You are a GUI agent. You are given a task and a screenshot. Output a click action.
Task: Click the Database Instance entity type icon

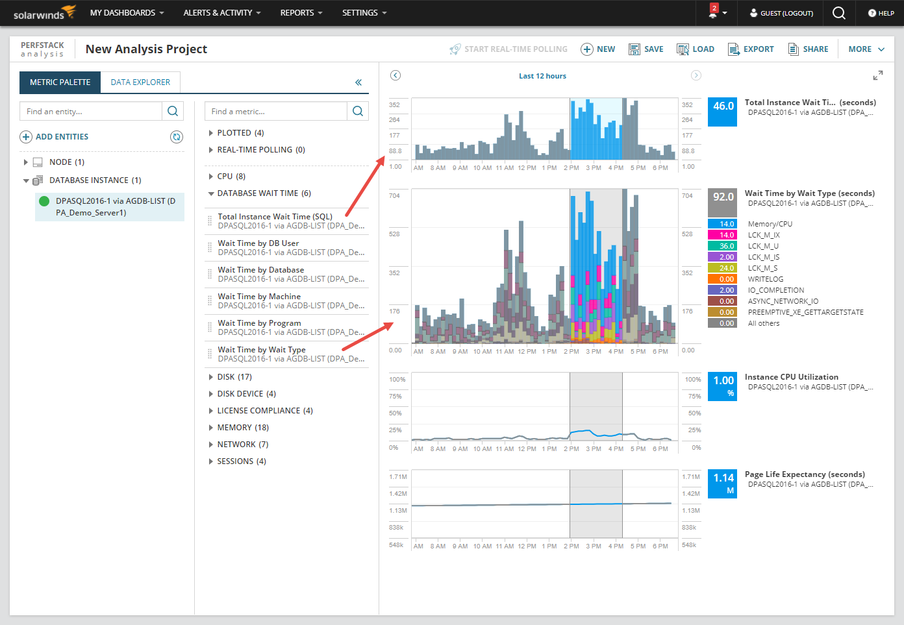(x=38, y=180)
